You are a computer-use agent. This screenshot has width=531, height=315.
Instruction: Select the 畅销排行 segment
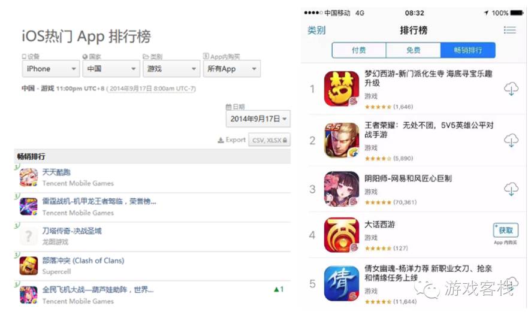pyautogui.click(x=467, y=50)
